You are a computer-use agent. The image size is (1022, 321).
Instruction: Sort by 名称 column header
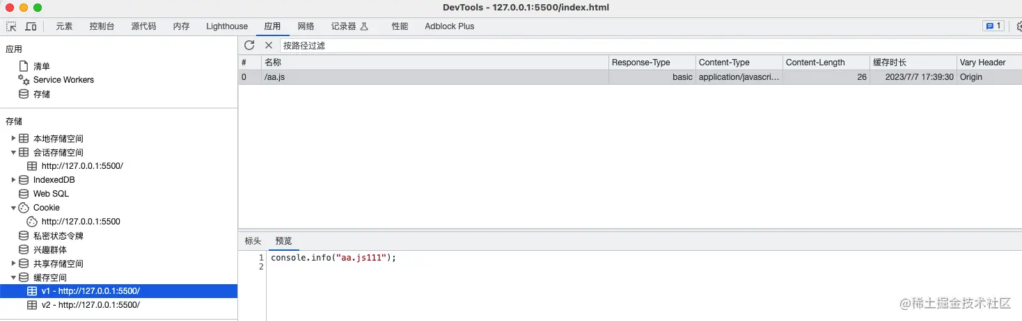tap(435, 62)
